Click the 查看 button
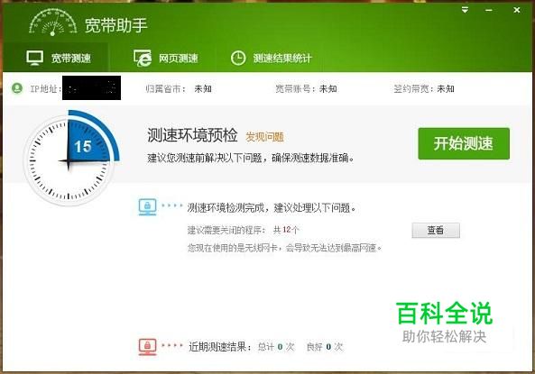The width and height of the screenshot is (535, 374). [x=436, y=231]
